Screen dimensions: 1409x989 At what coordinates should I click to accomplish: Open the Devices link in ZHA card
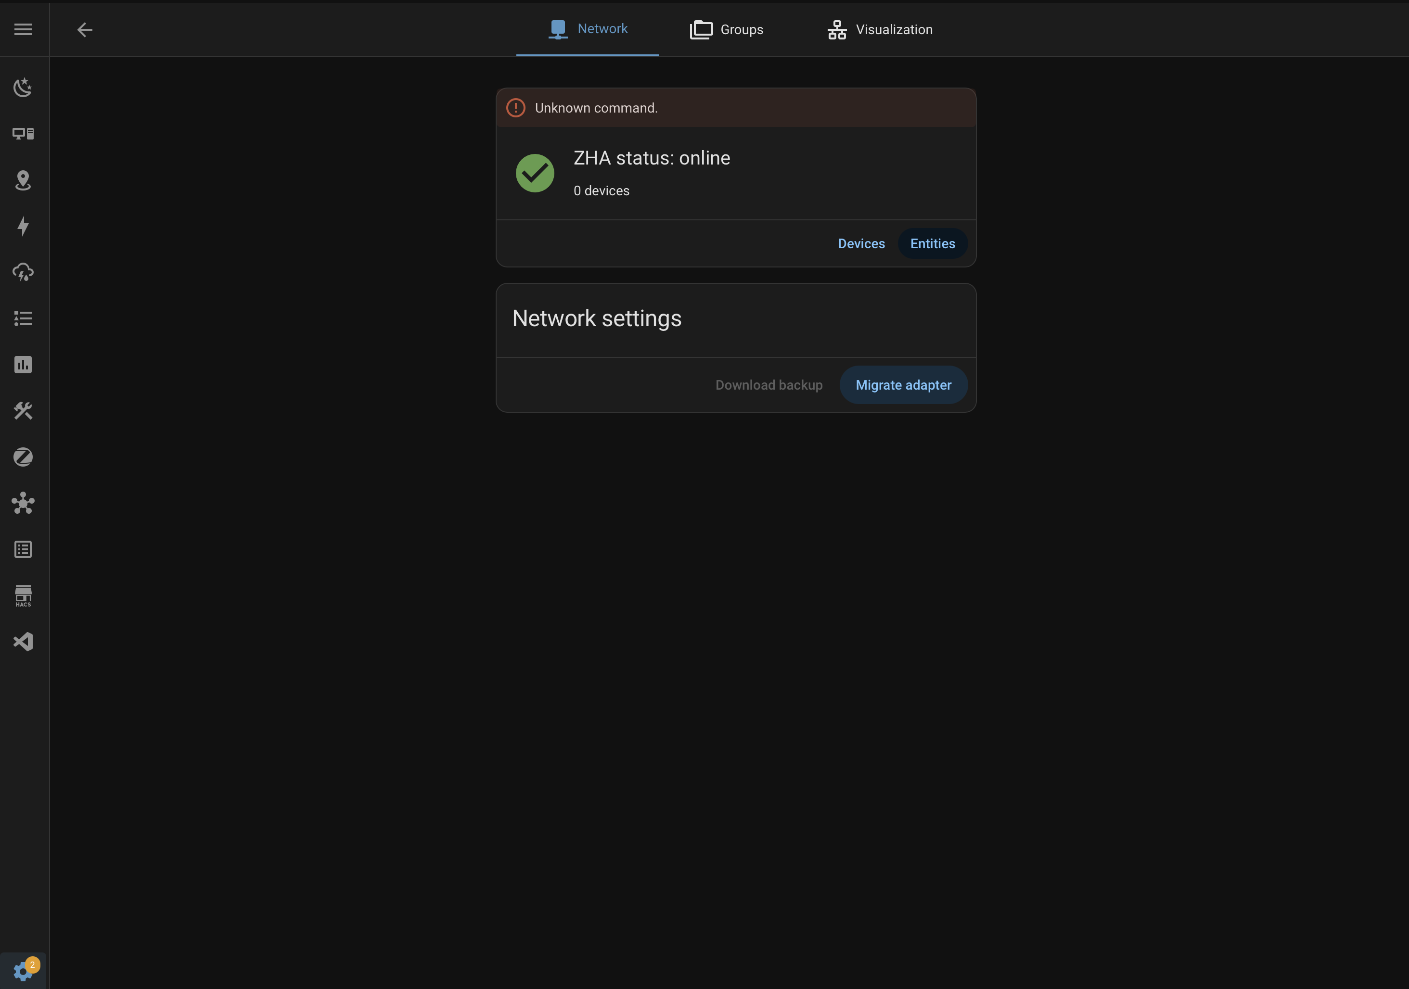[x=861, y=243]
